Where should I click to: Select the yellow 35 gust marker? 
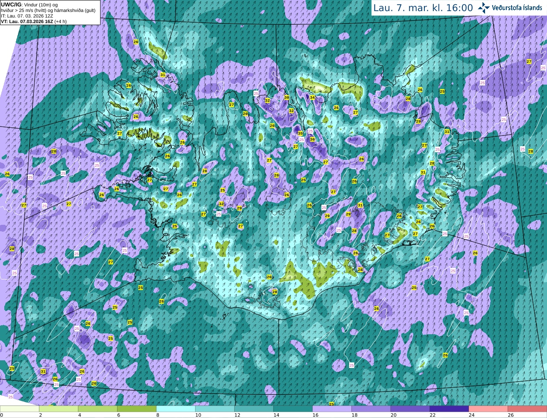click(300, 133)
